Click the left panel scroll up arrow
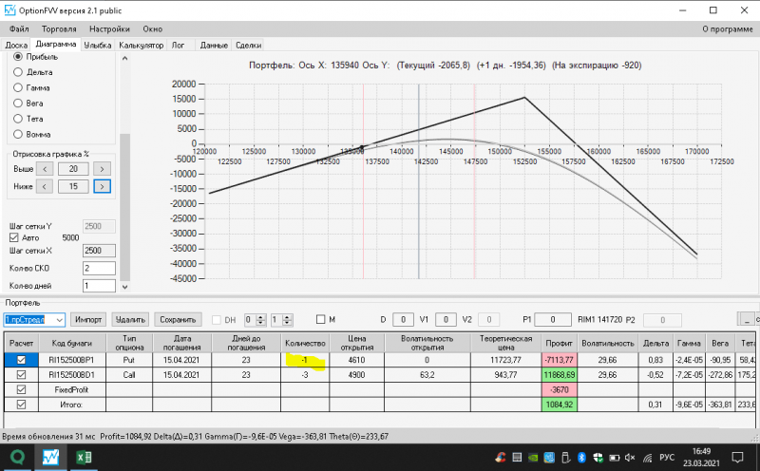This screenshot has width=760, height=471. coord(124,58)
